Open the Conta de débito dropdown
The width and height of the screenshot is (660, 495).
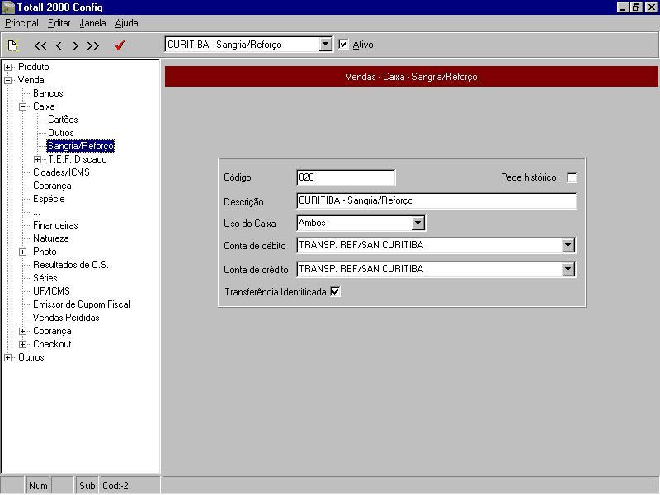click(x=568, y=245)
